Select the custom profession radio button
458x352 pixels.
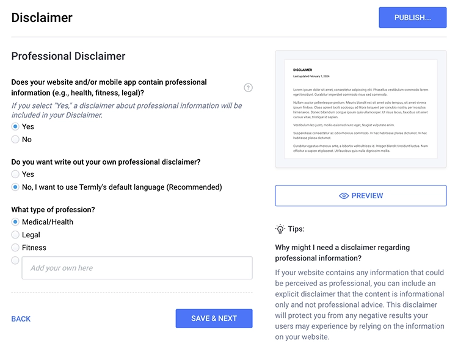pyautogui.click(x=15, y=260)
